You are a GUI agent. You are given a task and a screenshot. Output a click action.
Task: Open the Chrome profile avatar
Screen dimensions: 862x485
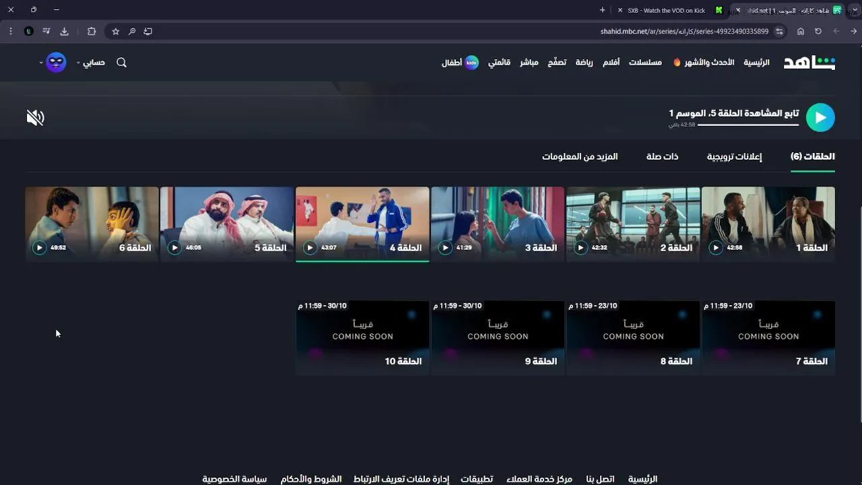point(28,31)
